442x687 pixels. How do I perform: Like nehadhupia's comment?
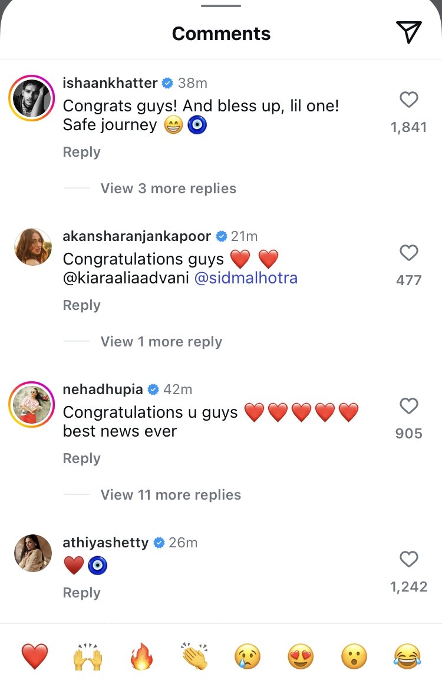(x=408, y=406)
